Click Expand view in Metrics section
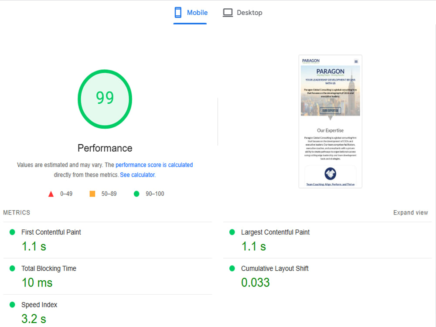This screenshot has width=436, height=327. (410, 213)
